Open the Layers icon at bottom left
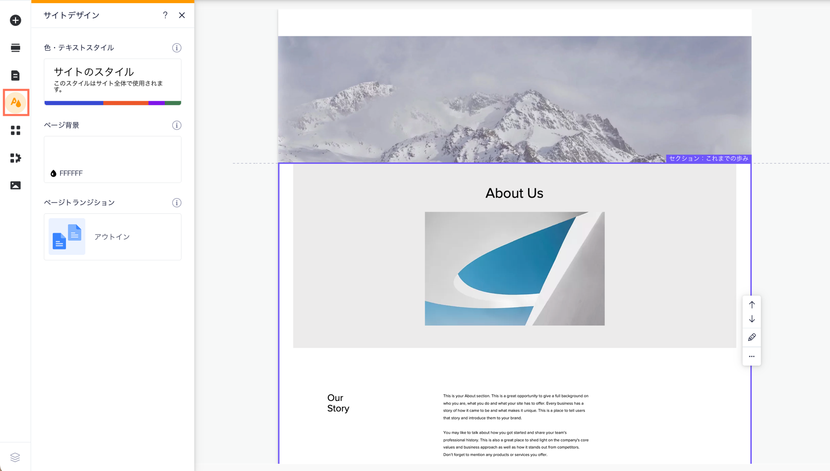830x471 pixels. (15, 457)
